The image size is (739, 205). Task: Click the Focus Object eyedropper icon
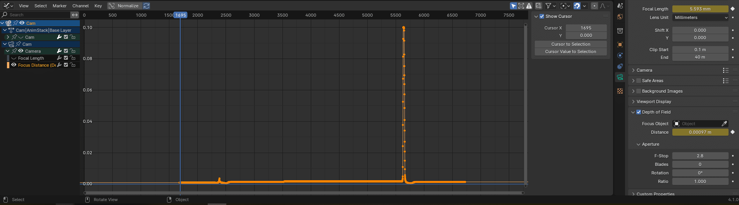tap(724, 124)
